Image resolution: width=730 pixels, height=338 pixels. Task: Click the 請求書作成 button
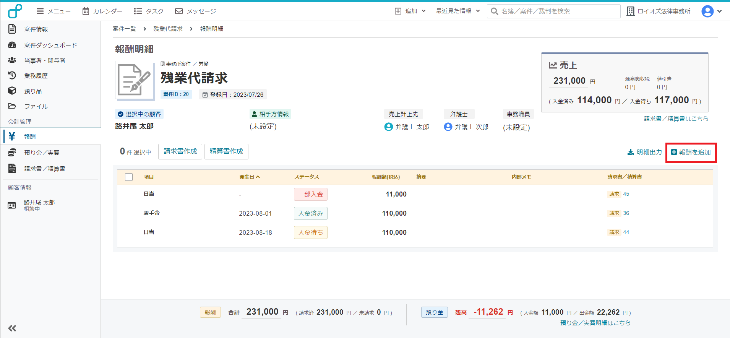tap(180, 151)
